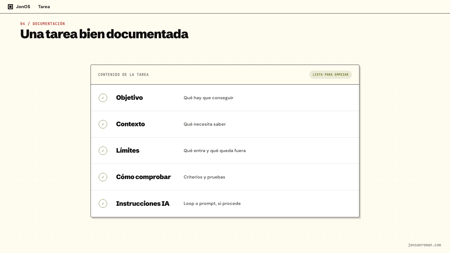Screen dimensions: 450x253
Task: Toggle the Objetivo check circle
Action: pos(103,98)
